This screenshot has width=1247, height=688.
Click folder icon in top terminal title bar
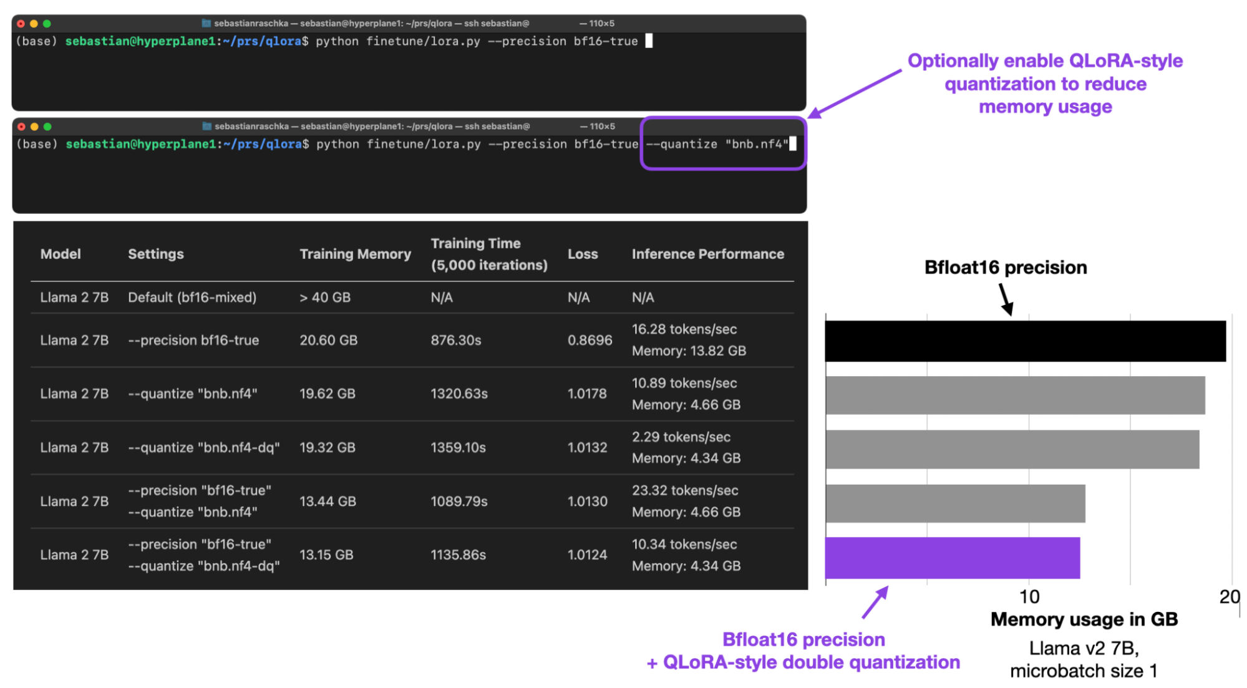coord(206,23)
